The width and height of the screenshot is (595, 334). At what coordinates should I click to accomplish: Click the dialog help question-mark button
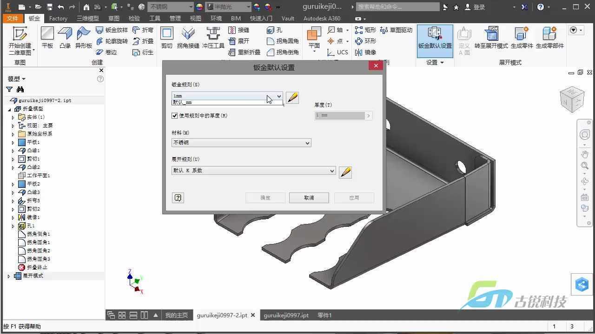click(178, 198)
